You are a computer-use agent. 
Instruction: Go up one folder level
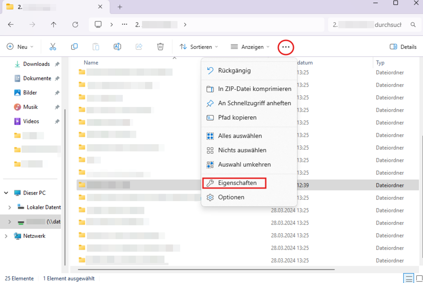tap(54, 25)
